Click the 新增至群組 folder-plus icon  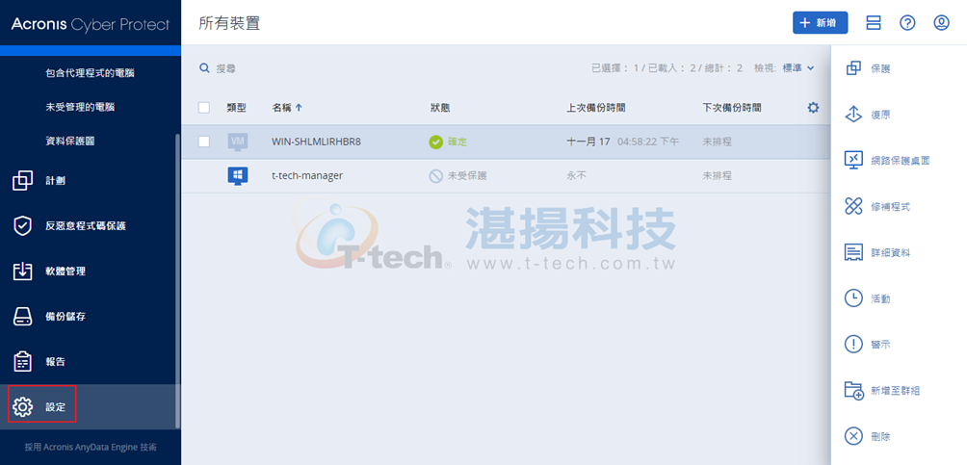[x=853, y=390]
